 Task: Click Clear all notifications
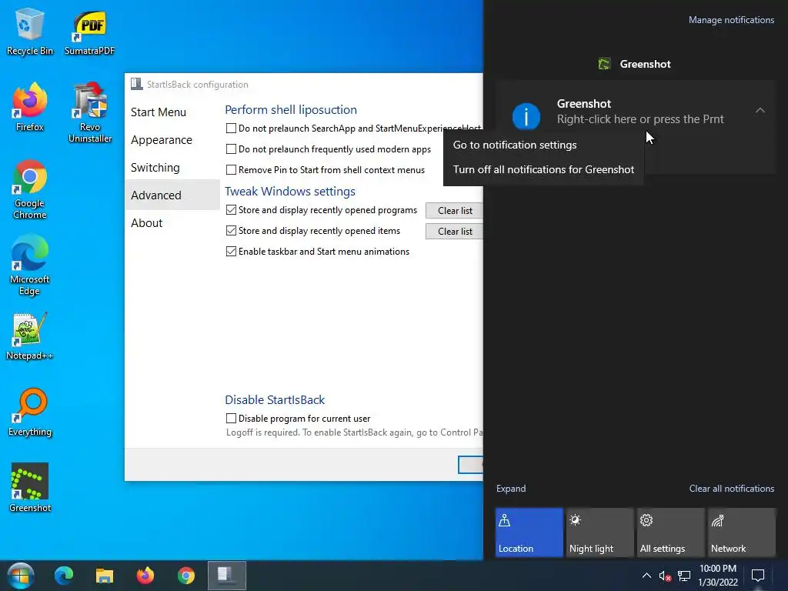click(731, 489)
